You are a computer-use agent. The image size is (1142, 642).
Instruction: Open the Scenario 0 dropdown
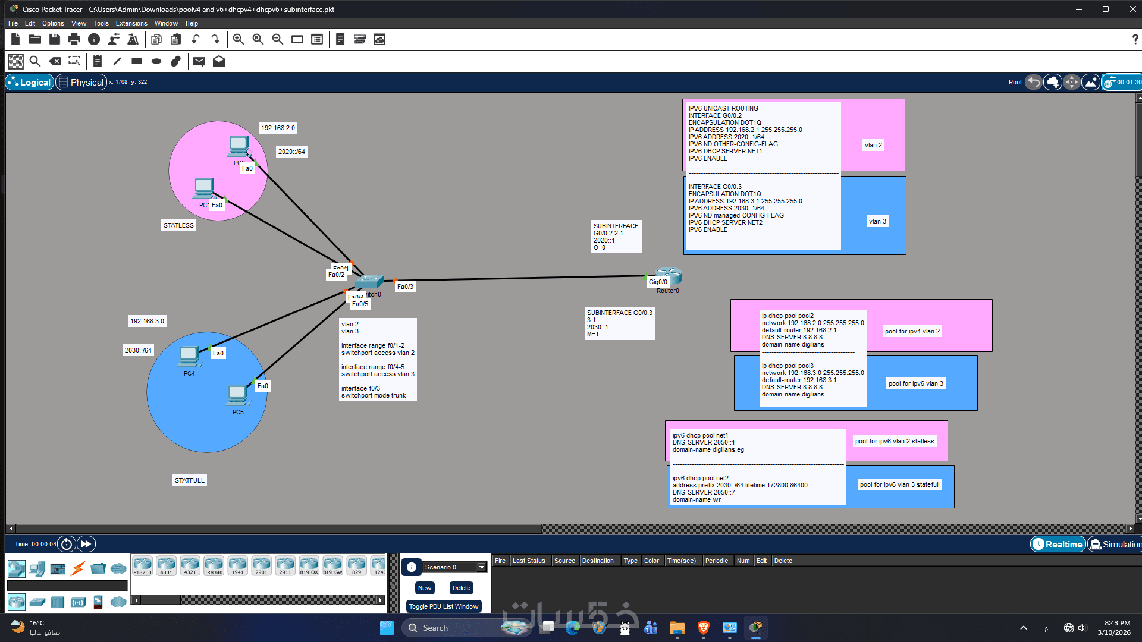(482, 567)
